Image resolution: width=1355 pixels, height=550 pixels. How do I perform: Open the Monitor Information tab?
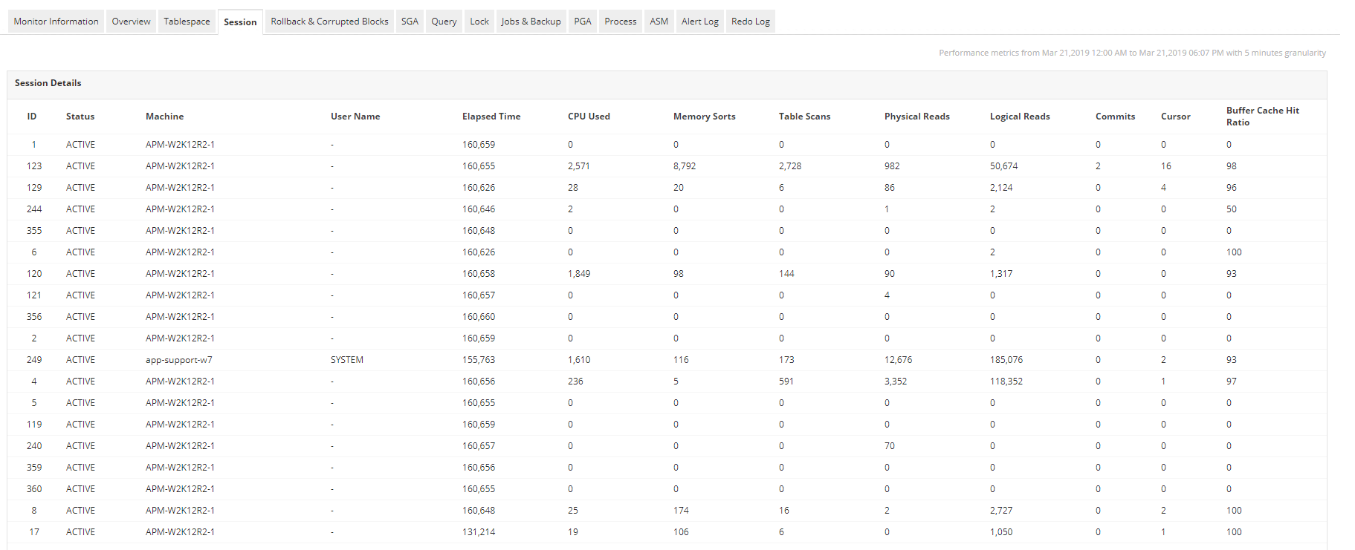[x=56, y=22]
